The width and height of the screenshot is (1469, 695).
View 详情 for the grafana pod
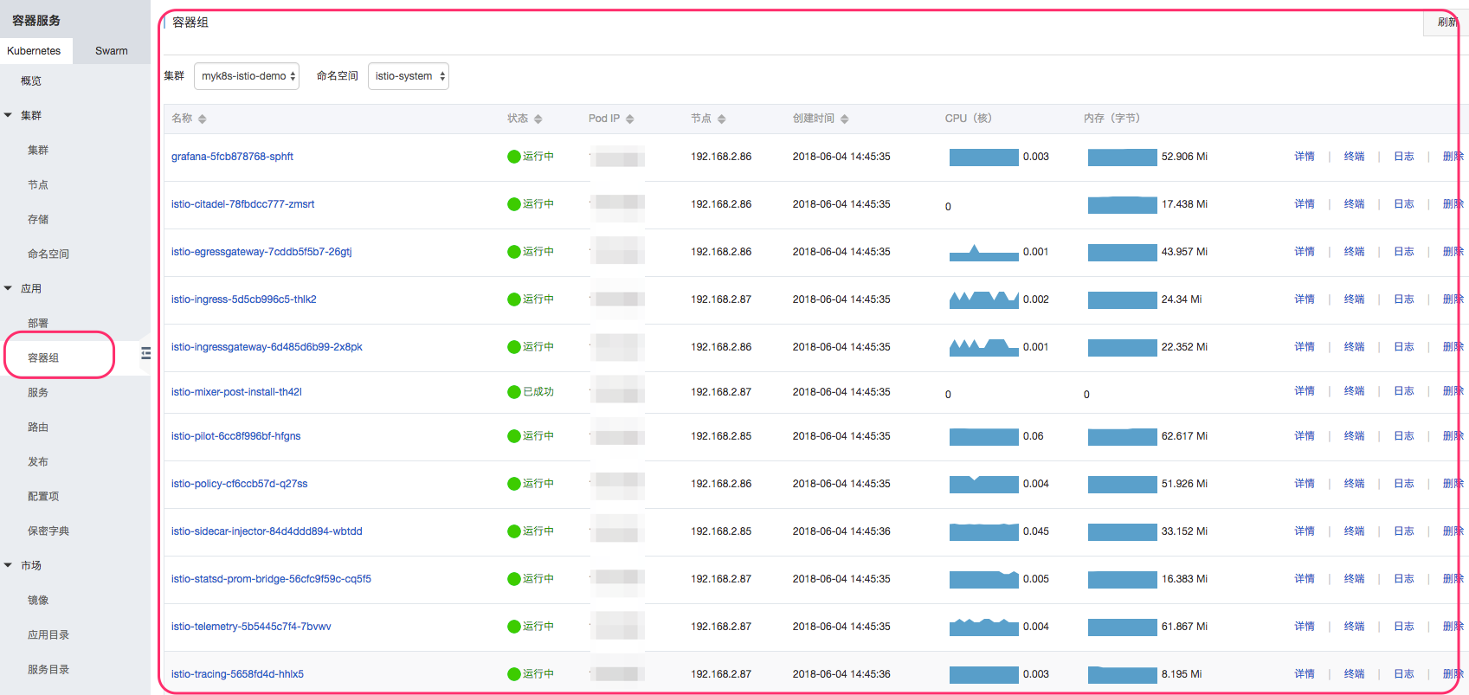point(1305,157)
